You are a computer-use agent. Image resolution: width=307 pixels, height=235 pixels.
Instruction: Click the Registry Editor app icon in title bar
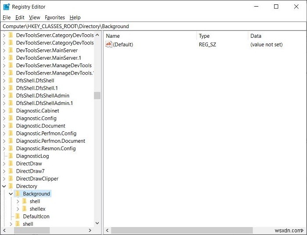point(7,7)
